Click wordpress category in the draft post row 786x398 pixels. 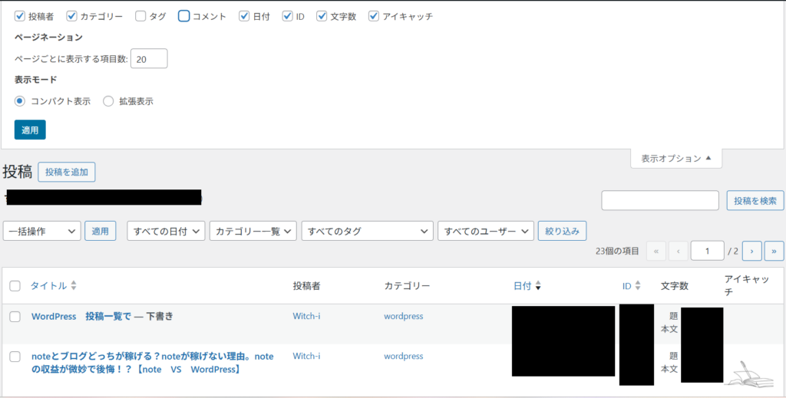click(404, 317)
